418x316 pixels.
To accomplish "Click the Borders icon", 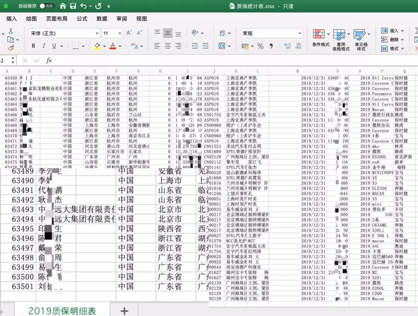I will tap(76, 46).
